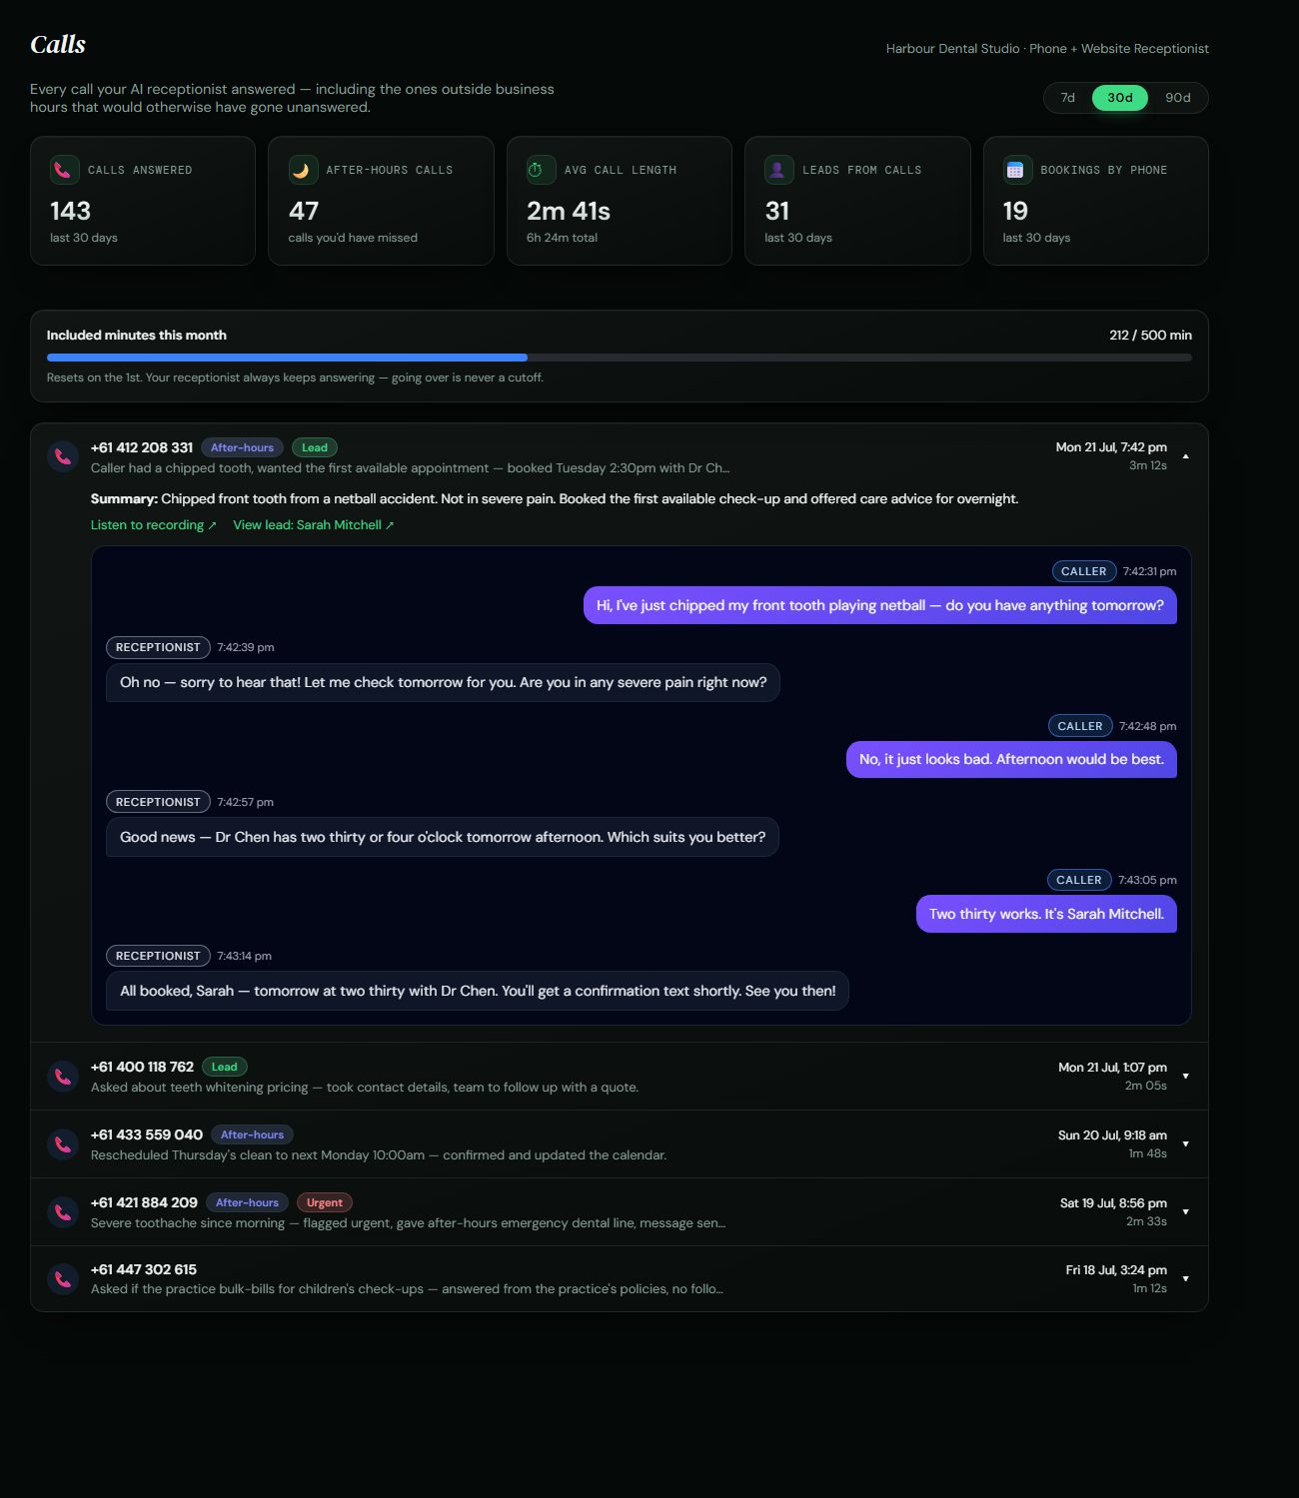Click 'Included minutes this month' label

(x=137, y=336)
